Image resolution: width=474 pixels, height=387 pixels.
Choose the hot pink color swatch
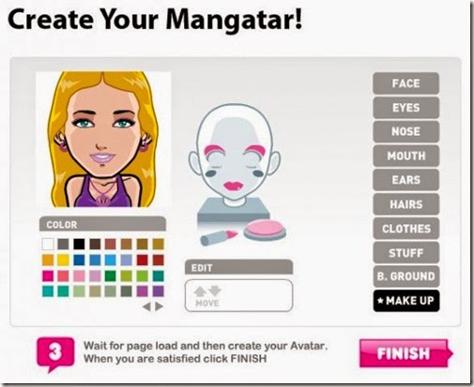(48, 275)
